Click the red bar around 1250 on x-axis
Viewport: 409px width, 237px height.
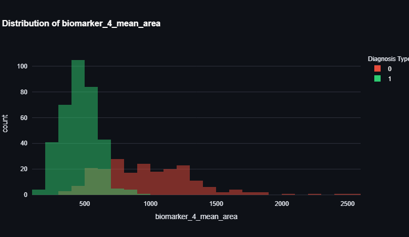point(183,180)
